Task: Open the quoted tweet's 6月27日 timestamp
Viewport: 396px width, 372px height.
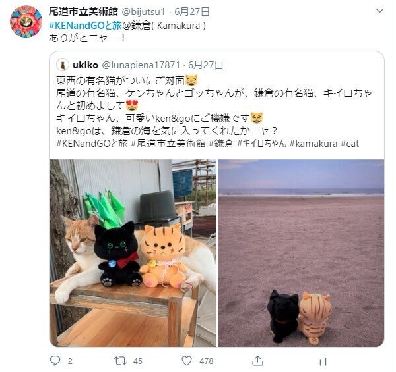Action: coord(205,65)
